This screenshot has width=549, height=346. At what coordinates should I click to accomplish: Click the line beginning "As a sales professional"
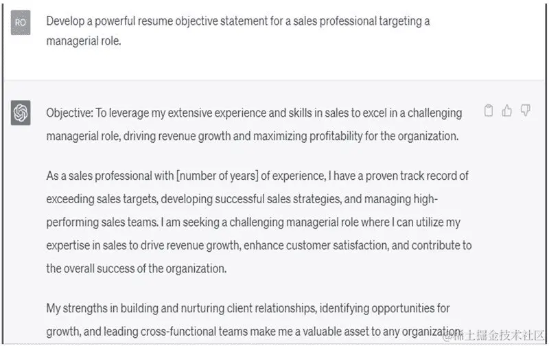(x=257, y=176)
